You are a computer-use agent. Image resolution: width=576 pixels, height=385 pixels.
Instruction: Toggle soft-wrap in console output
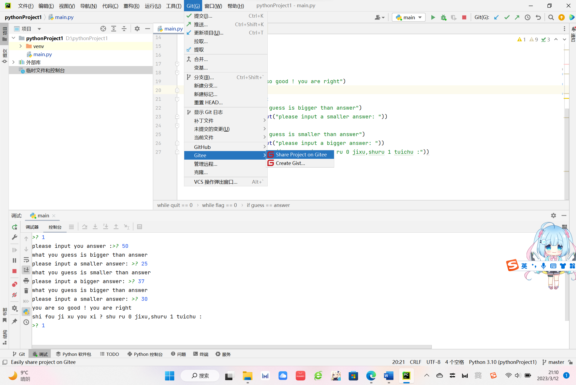point(26,260)
